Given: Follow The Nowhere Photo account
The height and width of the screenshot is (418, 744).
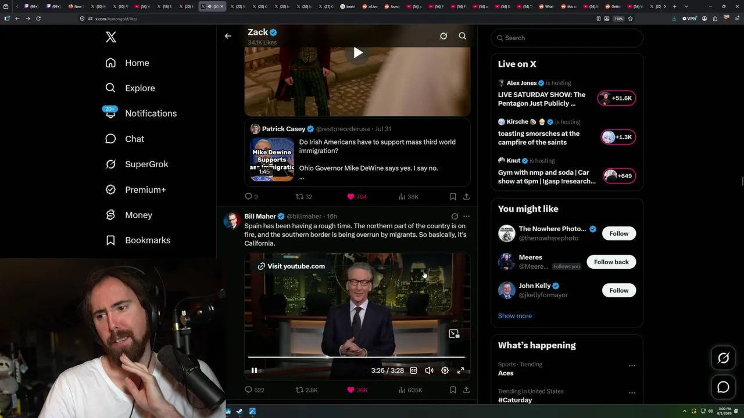Looking at the screenshot, I should tap(619, 233).
